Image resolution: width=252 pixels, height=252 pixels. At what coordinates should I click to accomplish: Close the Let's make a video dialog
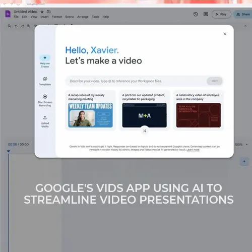(225, 34)
